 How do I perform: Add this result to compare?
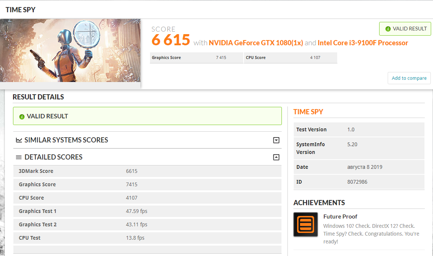409,78
